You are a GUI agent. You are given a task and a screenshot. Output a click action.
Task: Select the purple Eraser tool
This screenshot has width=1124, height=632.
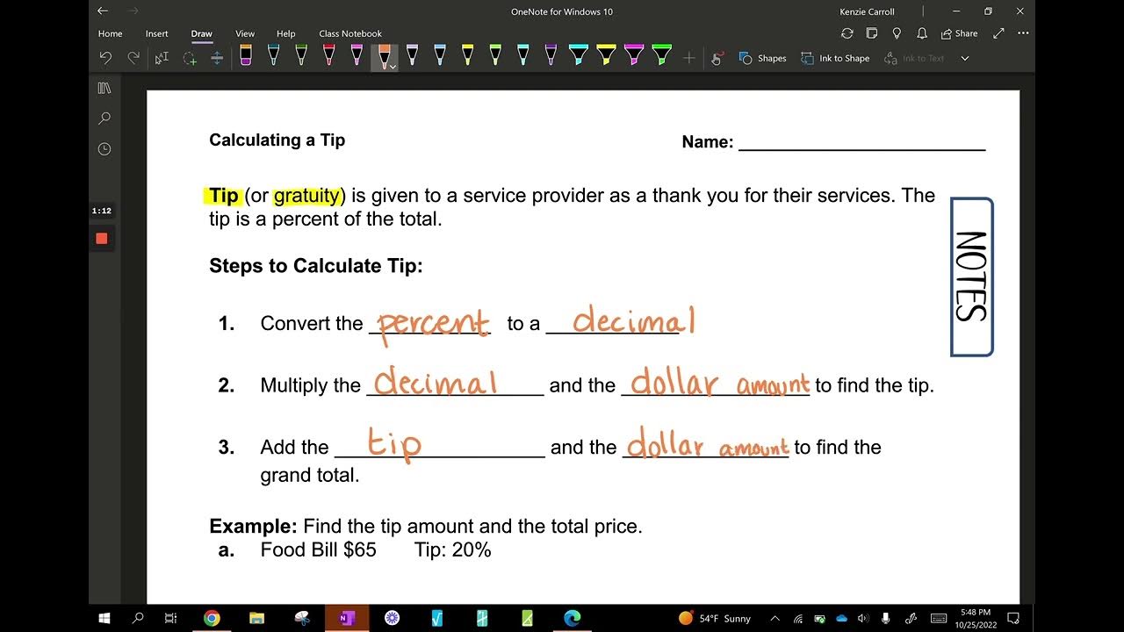pos(245,56)
